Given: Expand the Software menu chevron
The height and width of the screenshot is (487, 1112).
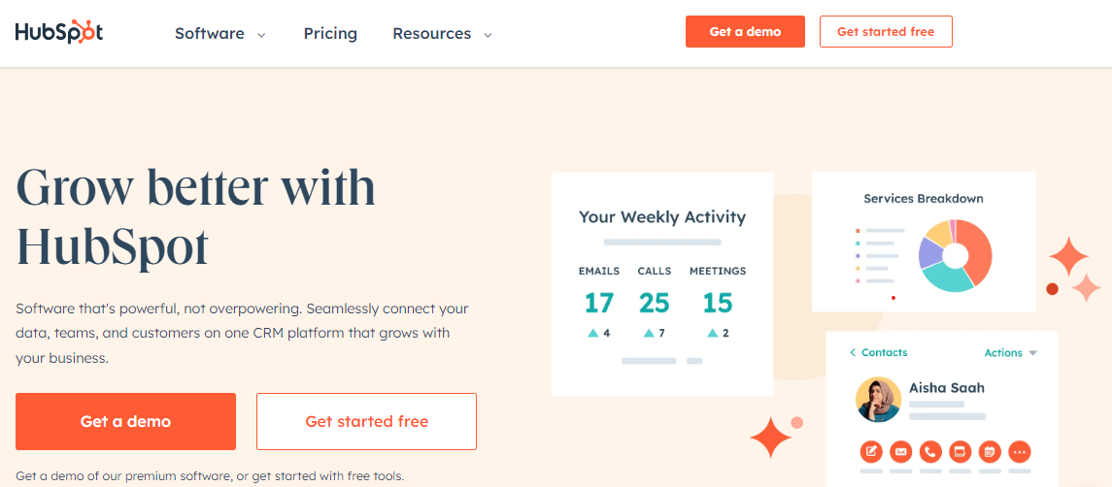Looking at the screenshot, I should click(261, 34).
